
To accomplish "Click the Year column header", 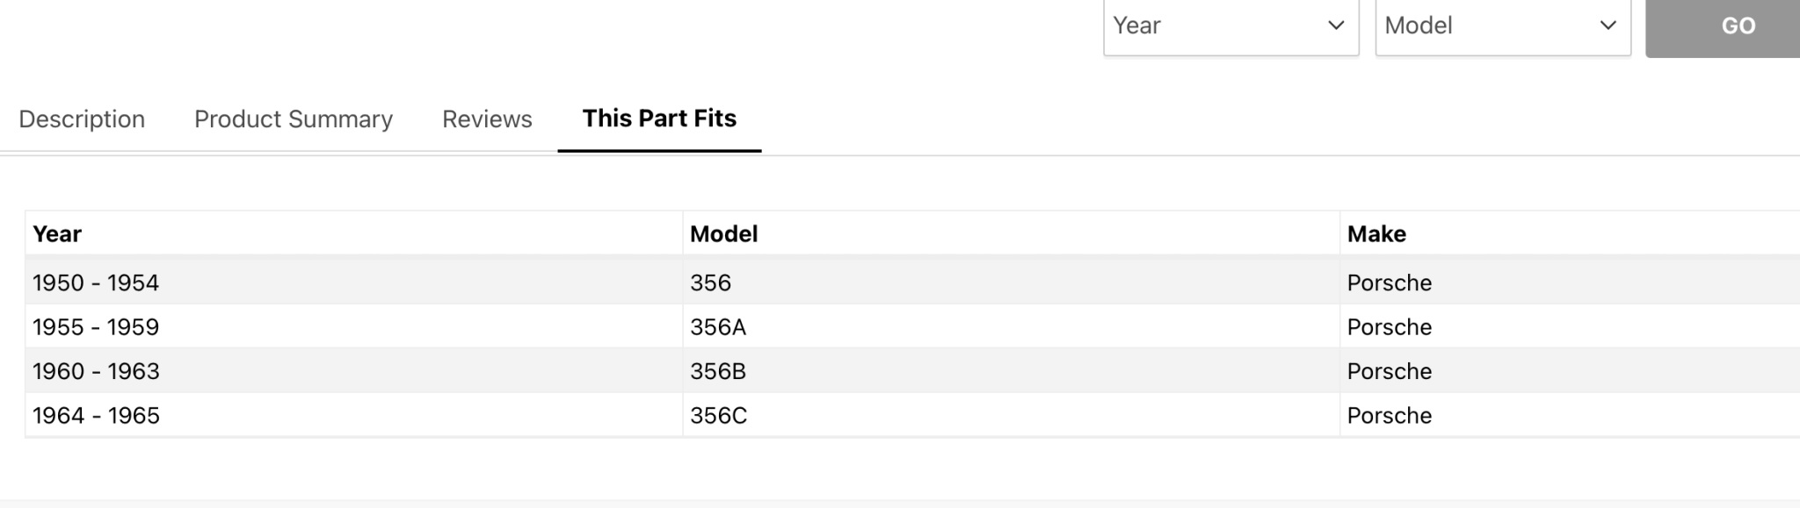I will 57,234.
